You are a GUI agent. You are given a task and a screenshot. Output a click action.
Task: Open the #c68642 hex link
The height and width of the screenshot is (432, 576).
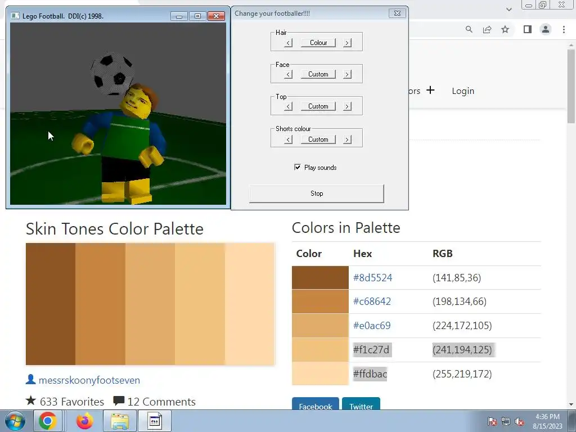372,301
